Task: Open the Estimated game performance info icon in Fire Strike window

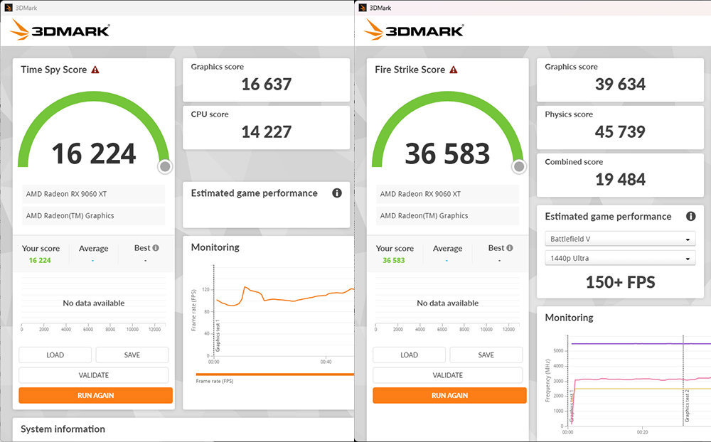Action: point(690,217)
